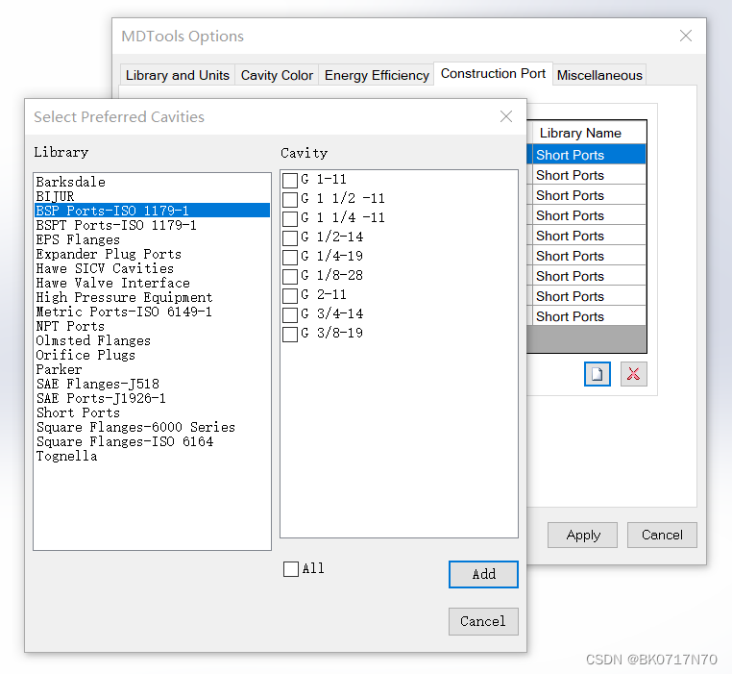This screenshot has height=674, width=732.
Task: Tick the G 1/4-19 checkbox
Action: pyautogui.click(x=290, y=257)
